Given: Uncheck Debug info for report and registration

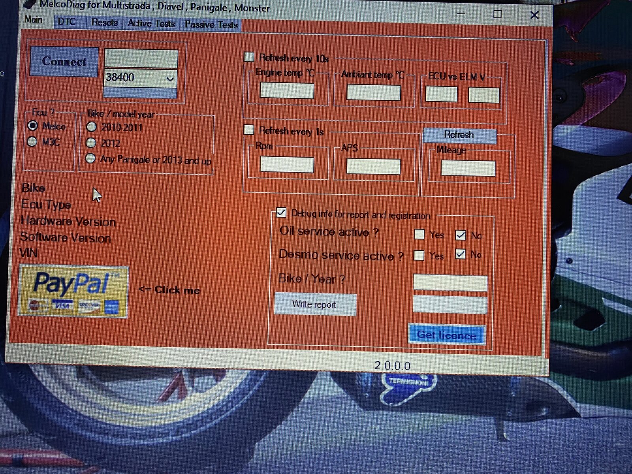Looking at the screenshot, I should [281, 213].
